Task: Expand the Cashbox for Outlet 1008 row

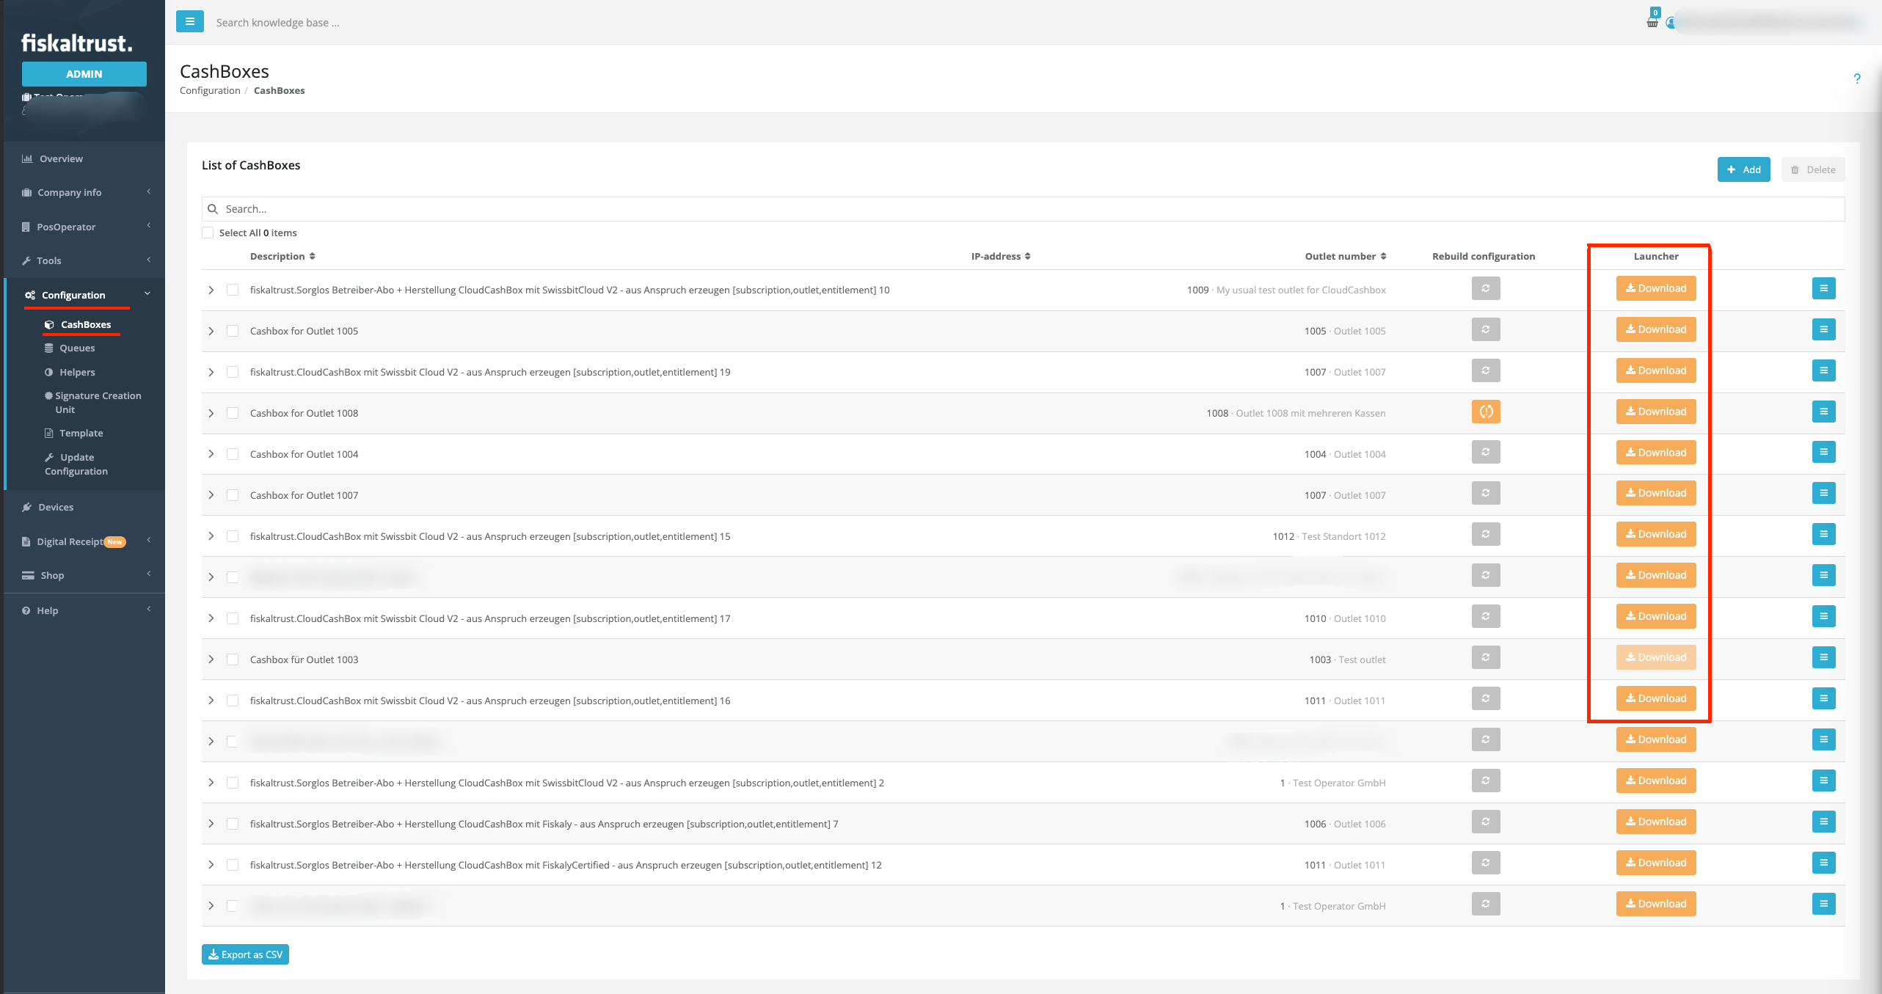Action: tap(211, 413)
